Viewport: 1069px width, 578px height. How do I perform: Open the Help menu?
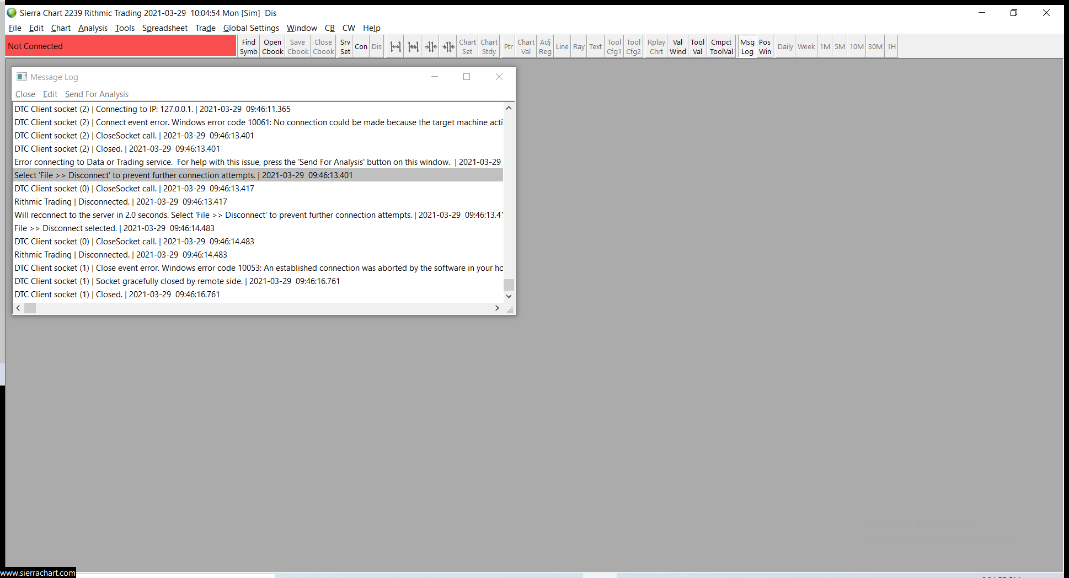pos(372,28)
